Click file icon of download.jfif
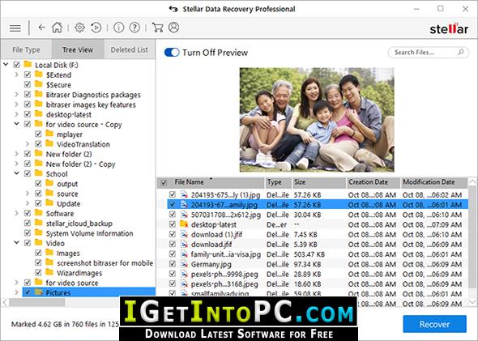 point(184,245)
